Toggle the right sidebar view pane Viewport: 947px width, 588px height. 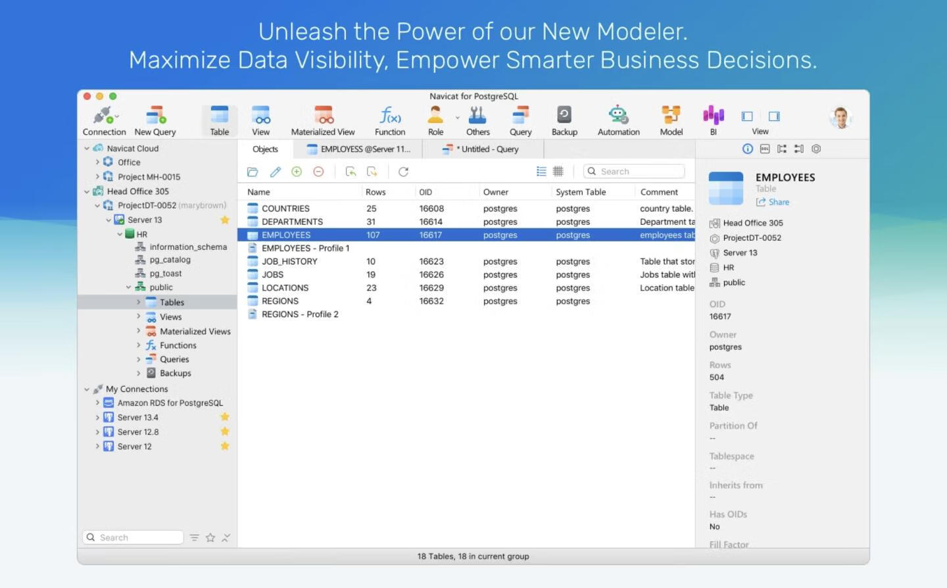pos(774,116)
